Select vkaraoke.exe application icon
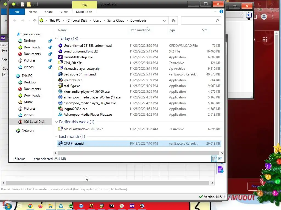Viewport: 281px width, 210px height. (60, 80)
